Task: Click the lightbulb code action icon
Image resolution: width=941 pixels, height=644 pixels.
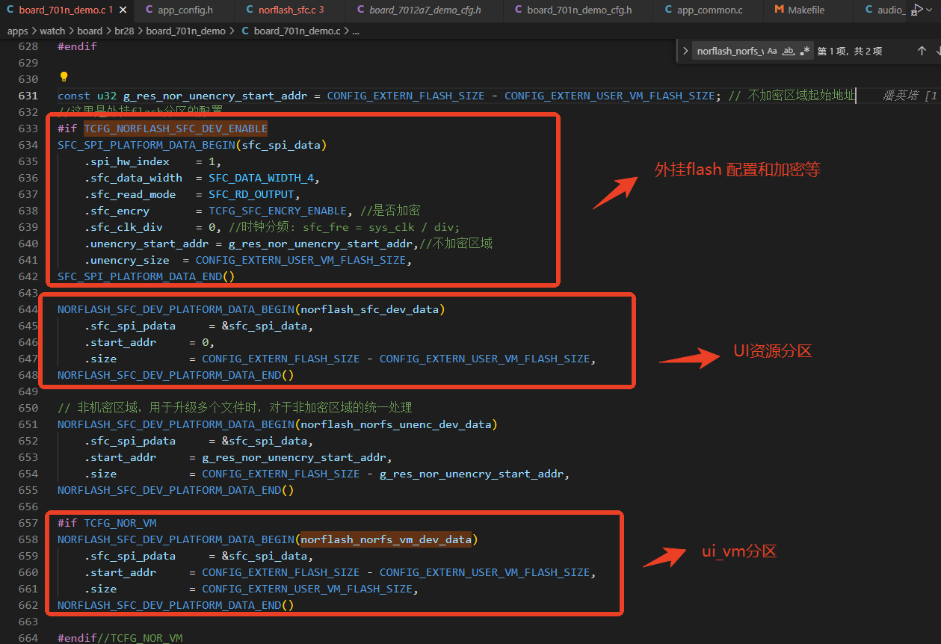Action: pos(64,77)
